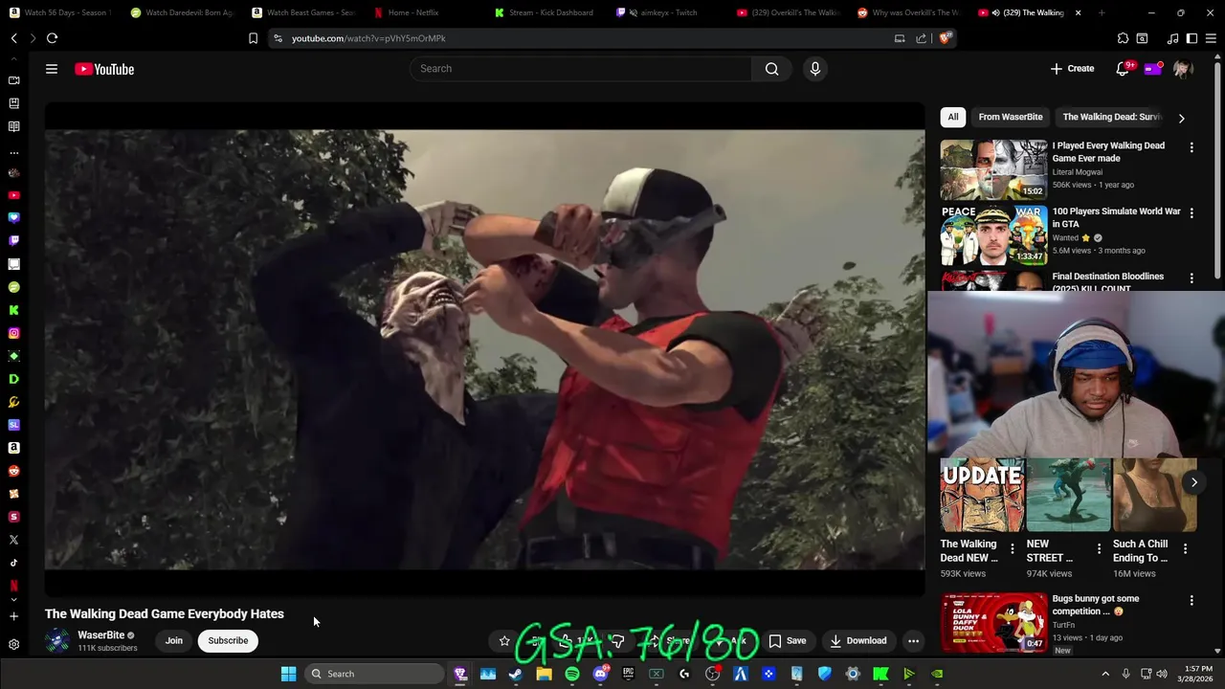The image size is (1225, 689).
Task: Open Epic Games from the taskbar
Action: [628, 674]
